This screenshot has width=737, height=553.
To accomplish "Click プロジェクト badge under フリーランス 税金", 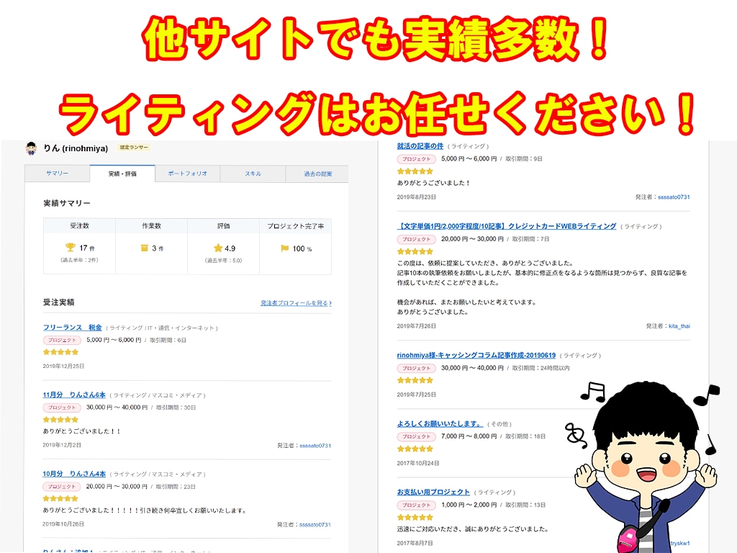I will click(62, 340).
